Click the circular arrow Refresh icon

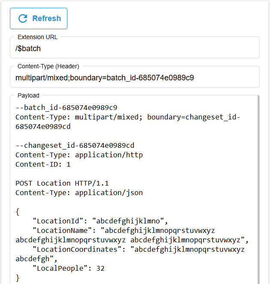(x=23, y=18)
